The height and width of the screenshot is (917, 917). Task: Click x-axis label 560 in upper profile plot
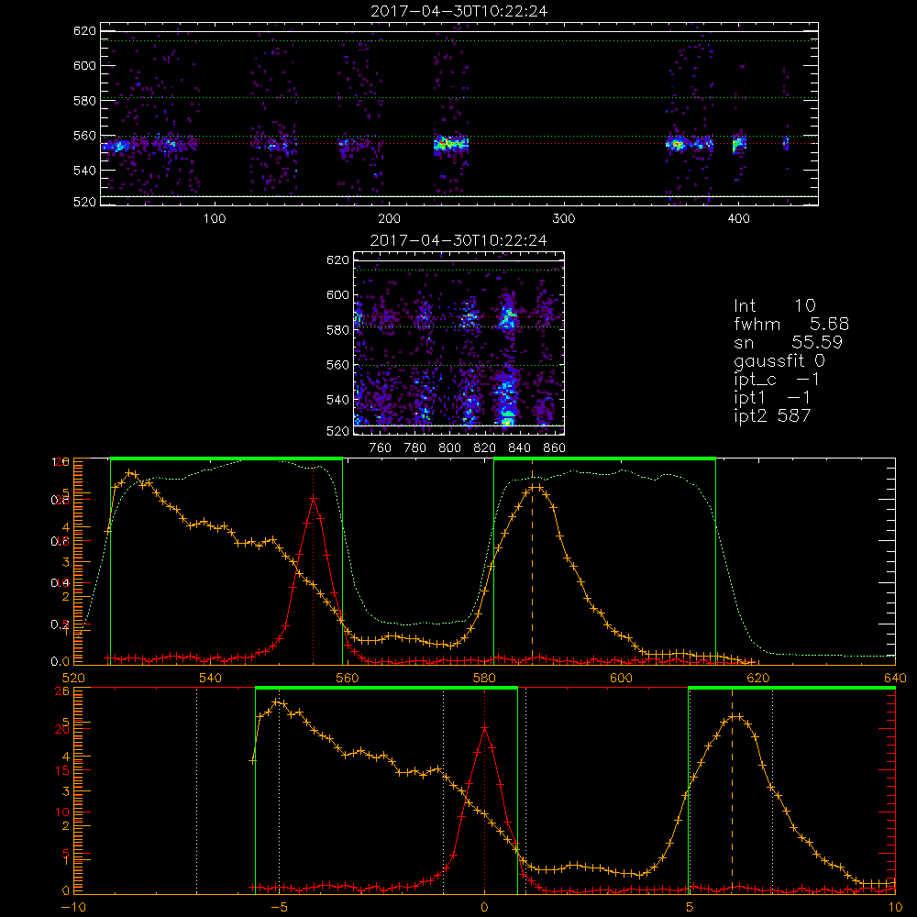coord(348,678)
